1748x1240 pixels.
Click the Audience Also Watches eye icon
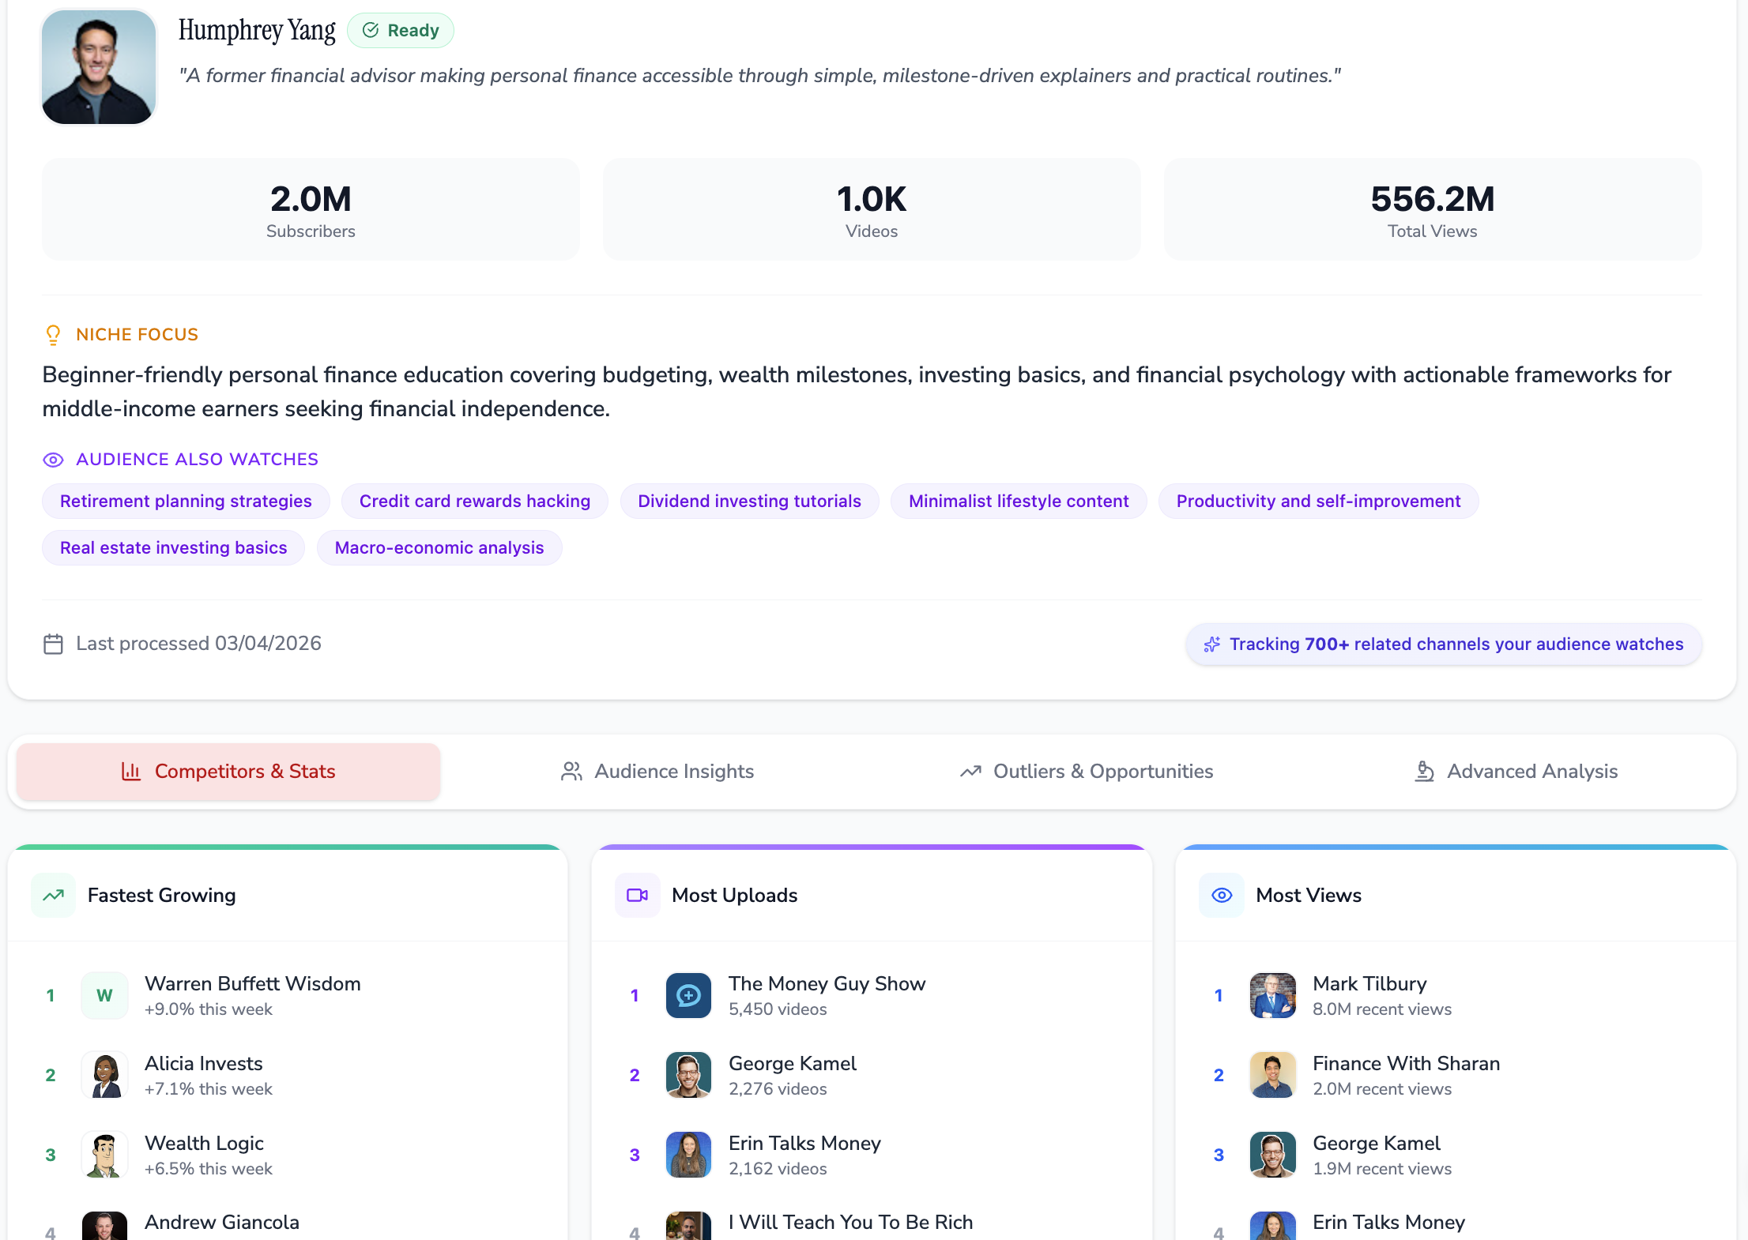point(53,460)
